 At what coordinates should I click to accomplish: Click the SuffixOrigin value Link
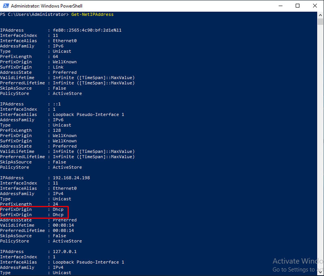pyautogui.click(x=58, y=67)
